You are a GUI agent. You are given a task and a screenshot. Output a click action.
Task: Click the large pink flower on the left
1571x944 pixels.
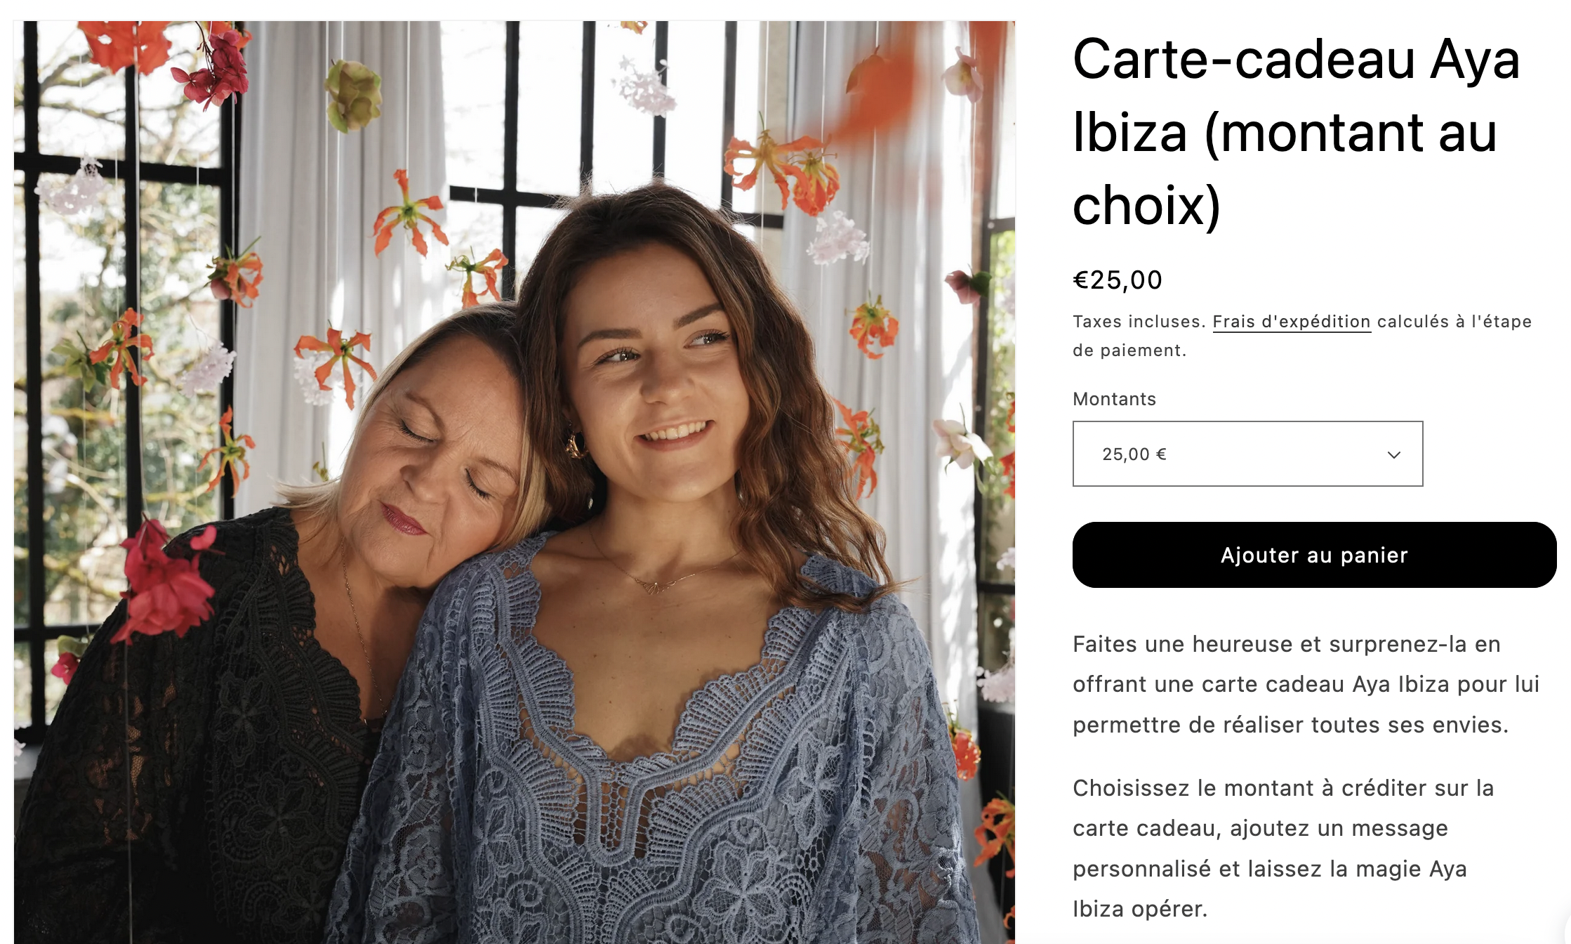click(167, 579)
